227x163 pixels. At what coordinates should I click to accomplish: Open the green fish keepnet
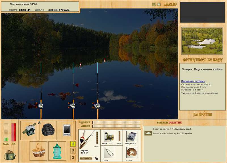pyautogui.click(x=57, y=151)
